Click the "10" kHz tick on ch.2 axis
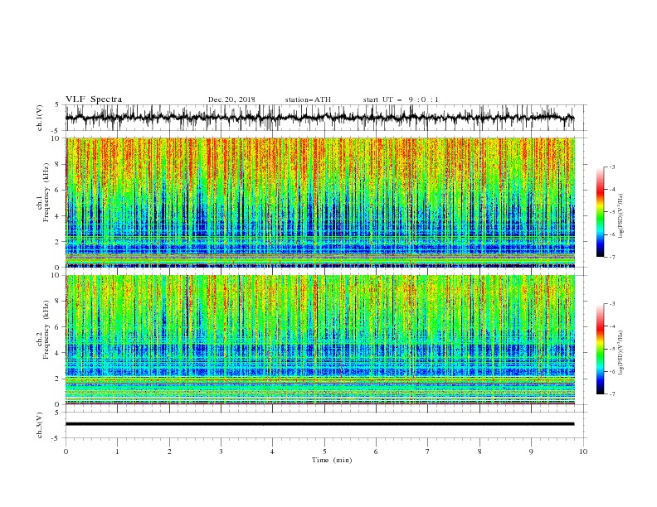This screenshot has height=507, width=657. pos(57,275)
